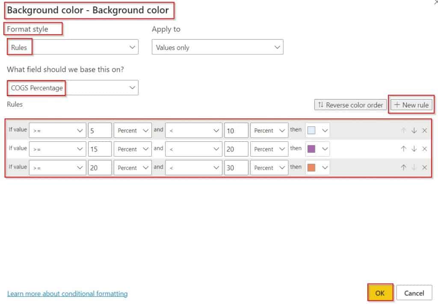Delete the 15–20 percent rule
The width and height of the screenshot is (438, 304).
[425, 149]
